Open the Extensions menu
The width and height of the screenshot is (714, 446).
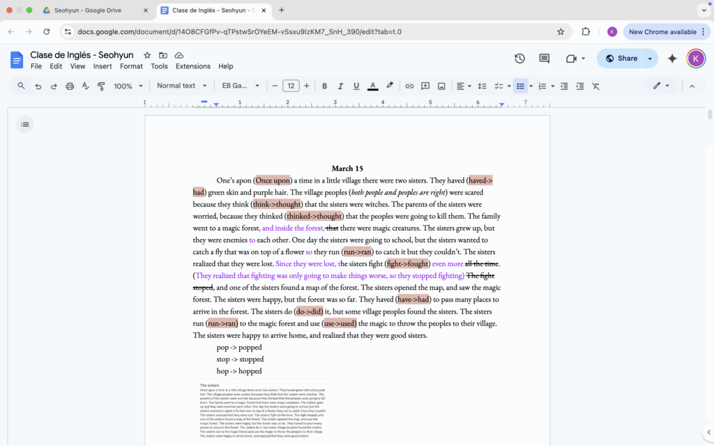193,66
